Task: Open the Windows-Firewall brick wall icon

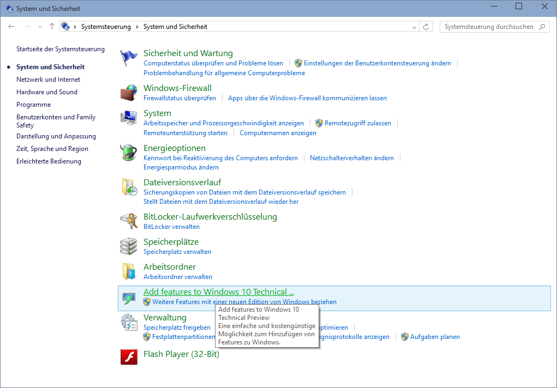Action: [x=129, y=93]
